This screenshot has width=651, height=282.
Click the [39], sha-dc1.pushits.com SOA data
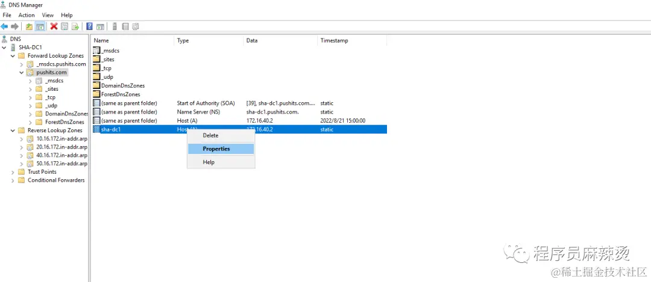[281, 103]
